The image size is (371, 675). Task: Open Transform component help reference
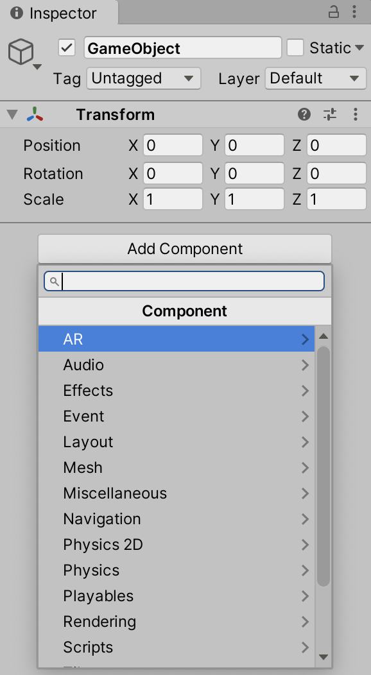click(x=304, y=114)
